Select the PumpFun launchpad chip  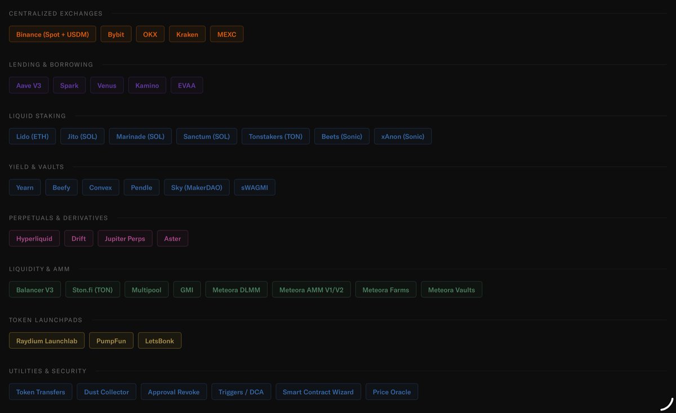[x=111, y=340]
